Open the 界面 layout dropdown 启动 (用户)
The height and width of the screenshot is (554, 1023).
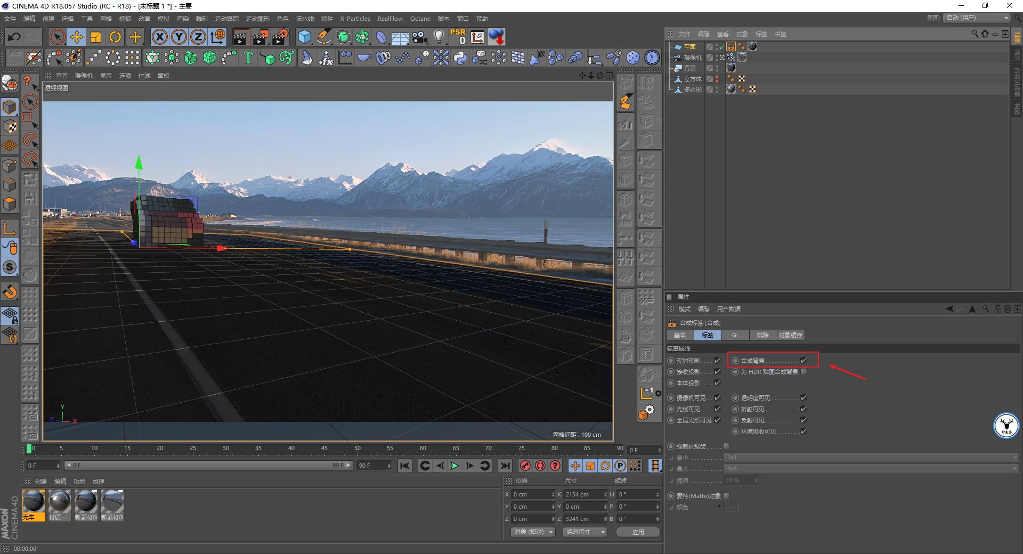pos(977,18)
